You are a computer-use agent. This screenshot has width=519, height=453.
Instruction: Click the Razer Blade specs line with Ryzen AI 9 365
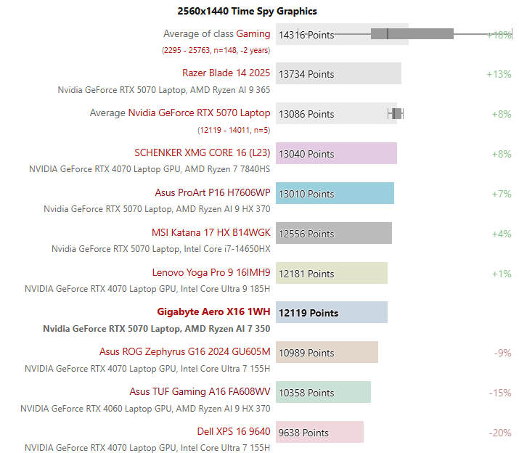[164, 90]
